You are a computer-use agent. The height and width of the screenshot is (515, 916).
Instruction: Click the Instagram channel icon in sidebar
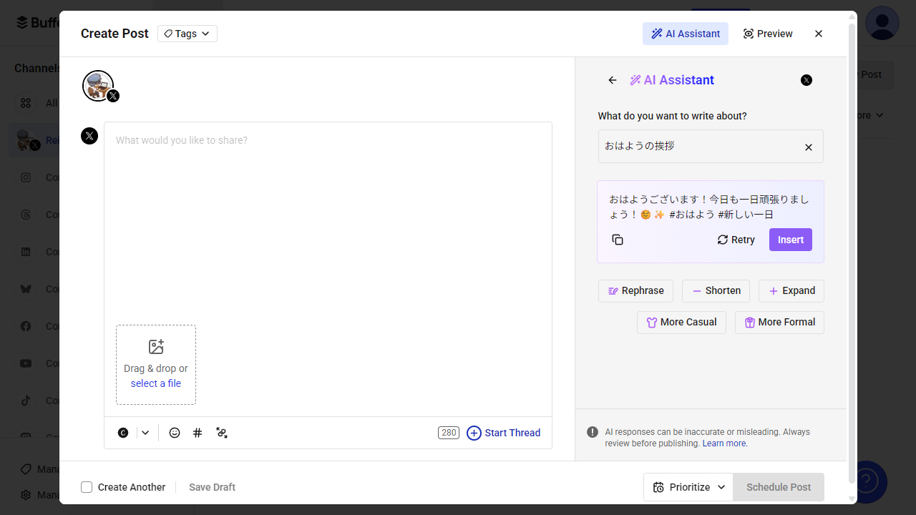pyautogui.click(x=25, y=177)
